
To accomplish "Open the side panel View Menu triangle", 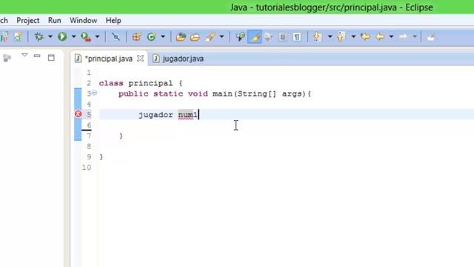I will (x=24, y=56).
